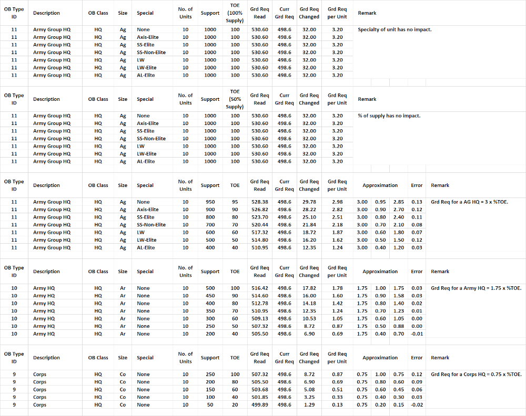This screenshot has height=416, width=526.
Task: Select Grd Req Changed value 10.53
Action: [x=309, y=318]
